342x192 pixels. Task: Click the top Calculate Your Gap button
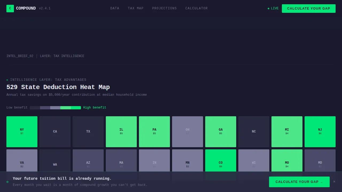coord(309,9)
